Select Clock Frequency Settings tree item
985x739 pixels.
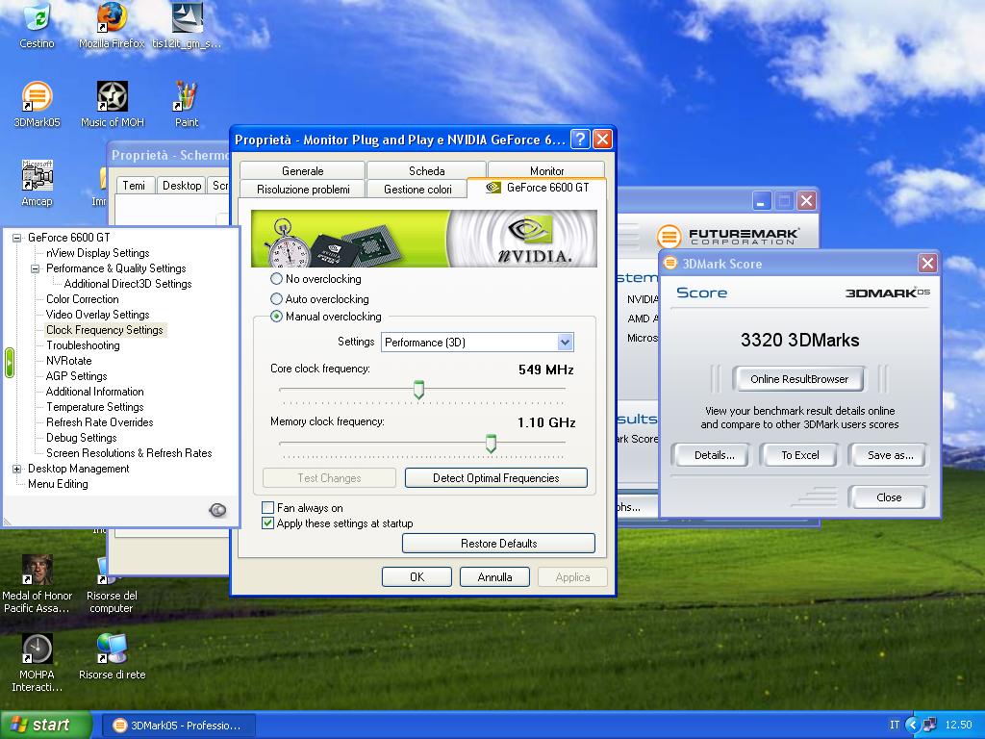click(x=105, y=330)
